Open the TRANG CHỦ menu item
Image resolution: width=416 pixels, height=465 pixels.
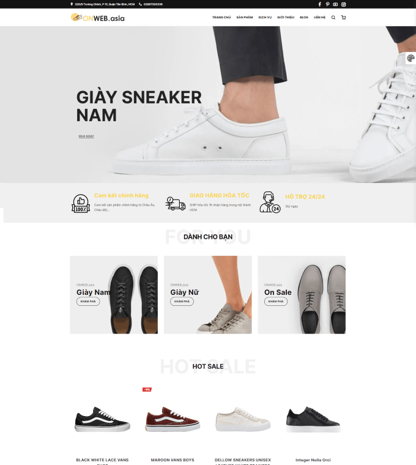[221, 18]
